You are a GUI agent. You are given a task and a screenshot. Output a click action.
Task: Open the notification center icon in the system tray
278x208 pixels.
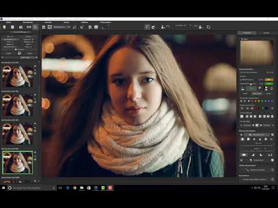pos(273,188)
